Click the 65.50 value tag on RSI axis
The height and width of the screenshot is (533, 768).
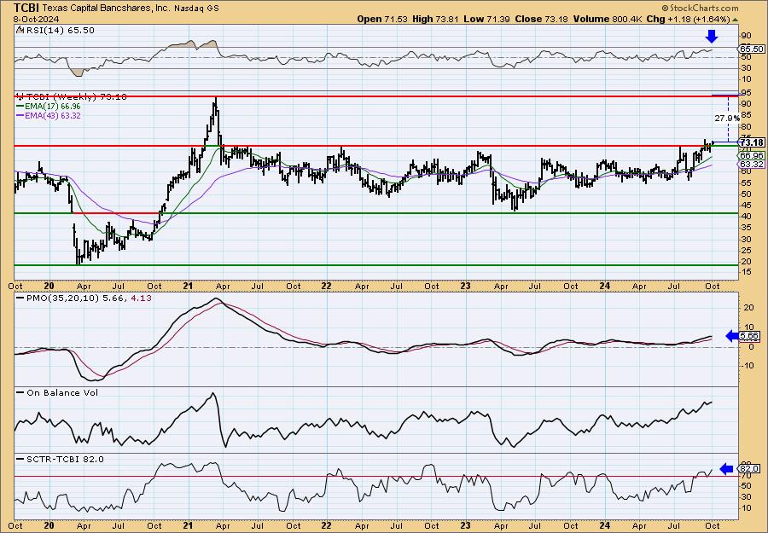coord(752,49)
